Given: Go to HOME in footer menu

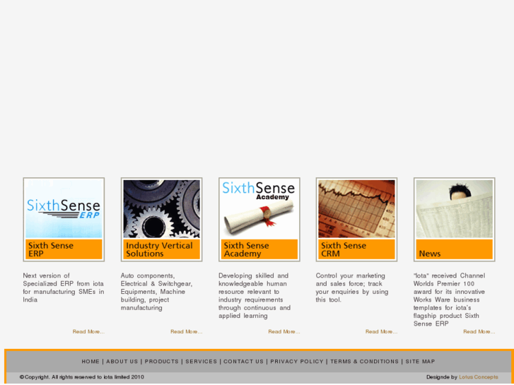Looking at the screenshot, I should pos(90,362).
